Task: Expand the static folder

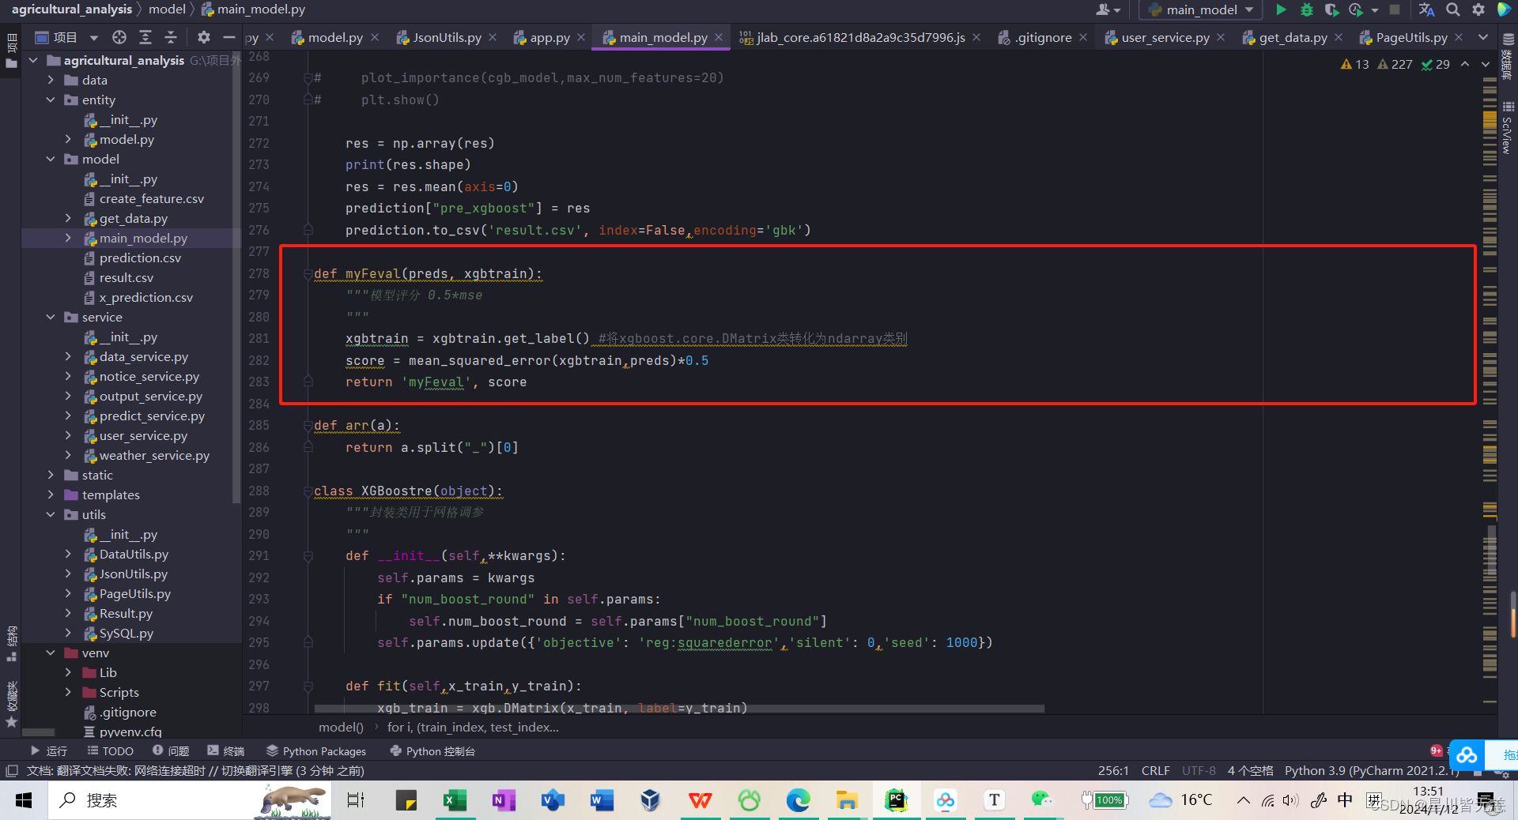Action: click(x=51, y=475)
